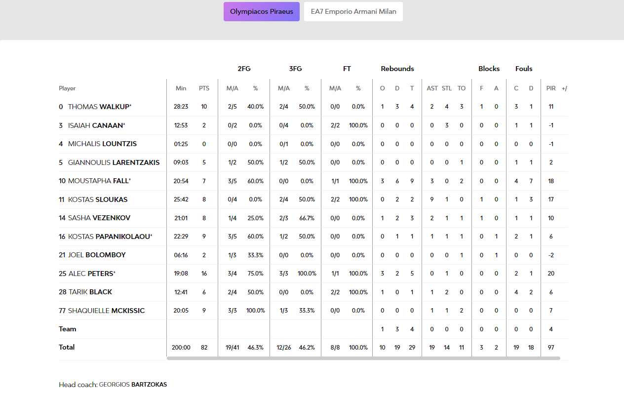Click on Kostas Sloukas name

coord(97,199)
